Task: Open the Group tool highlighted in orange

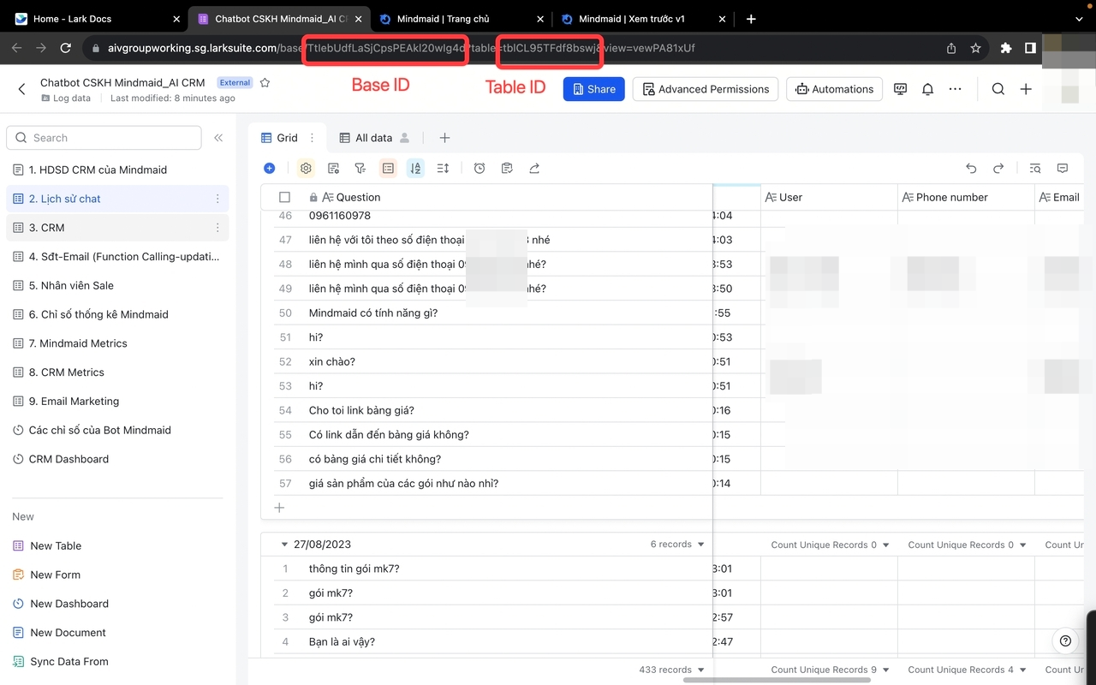Action: (x=388, y=169)
